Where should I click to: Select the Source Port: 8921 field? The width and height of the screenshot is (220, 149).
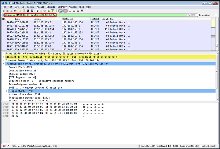tap(20, 67)
